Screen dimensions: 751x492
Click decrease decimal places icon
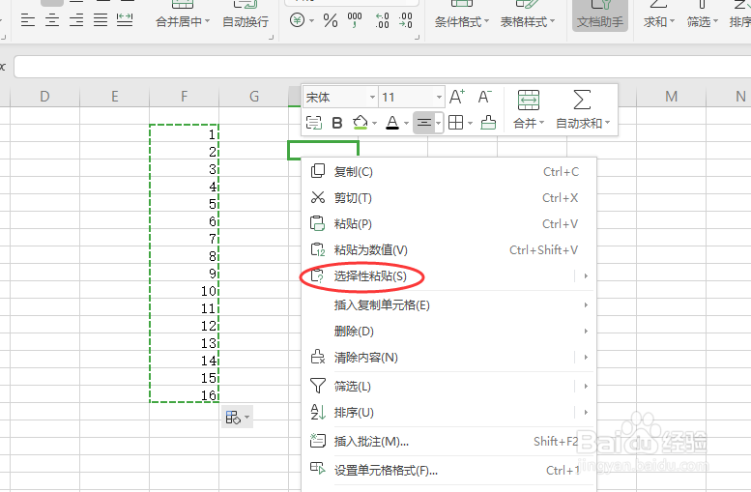coord(405,20)
